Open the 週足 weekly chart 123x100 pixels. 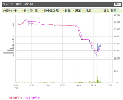[78, 11]
